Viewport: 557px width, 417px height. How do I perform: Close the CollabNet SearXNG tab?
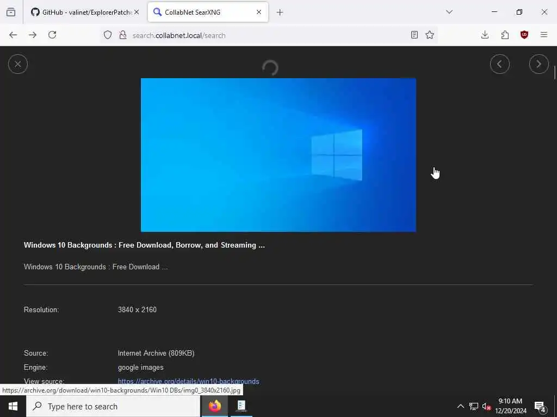(258, 12)
